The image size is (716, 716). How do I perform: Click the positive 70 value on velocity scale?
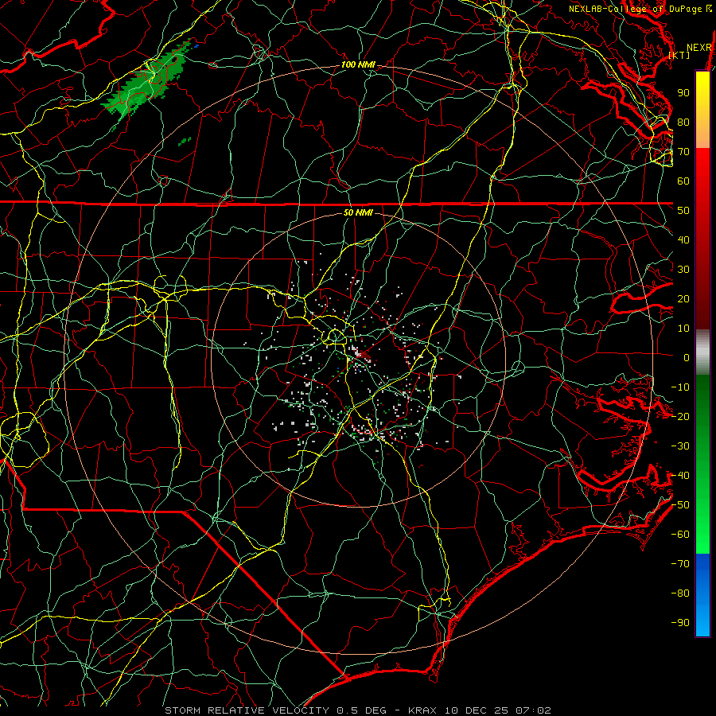(x=683, y=152)
